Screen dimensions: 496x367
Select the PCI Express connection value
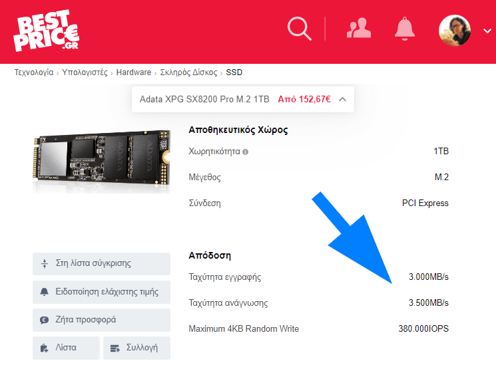point(425,203)
